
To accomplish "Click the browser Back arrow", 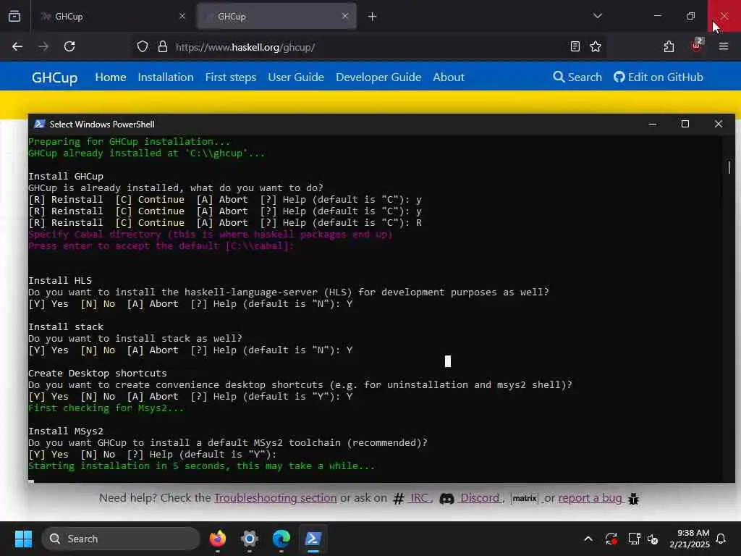I will [x=17, y=47].
